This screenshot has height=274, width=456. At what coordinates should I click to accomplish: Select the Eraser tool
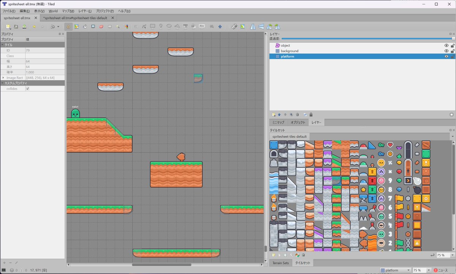(100, 27)
